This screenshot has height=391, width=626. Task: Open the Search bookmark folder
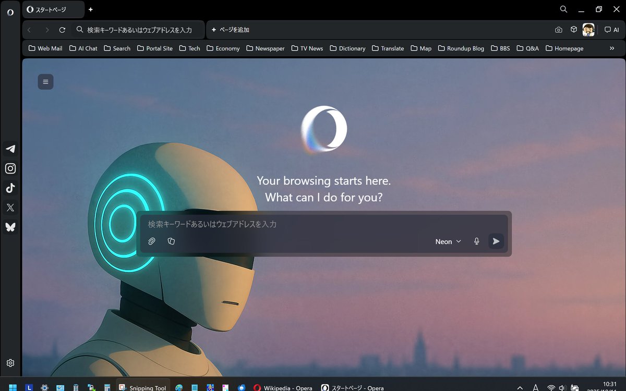[x=117, y=48]
